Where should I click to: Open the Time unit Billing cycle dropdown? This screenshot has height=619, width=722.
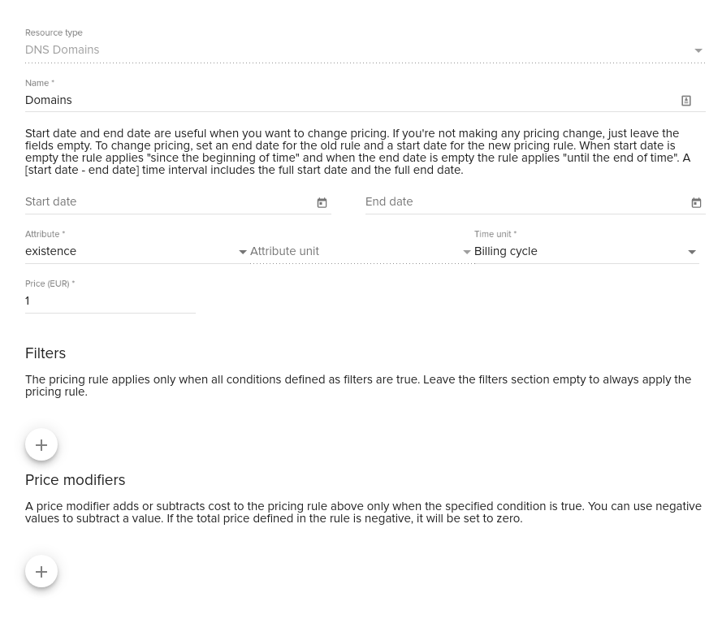coord(586,252)
